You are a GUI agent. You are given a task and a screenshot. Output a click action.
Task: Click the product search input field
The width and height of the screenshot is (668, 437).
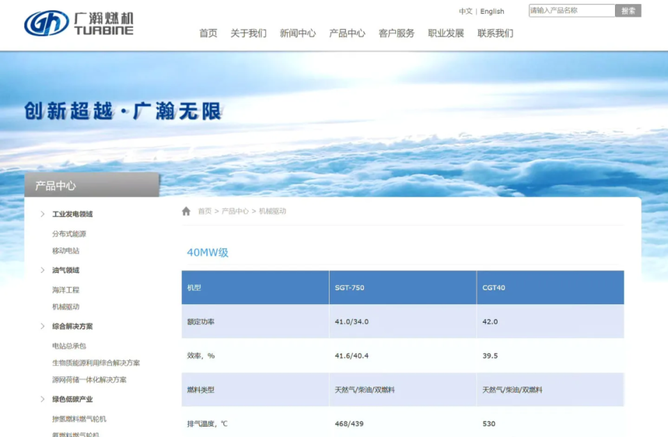(571, 10)
